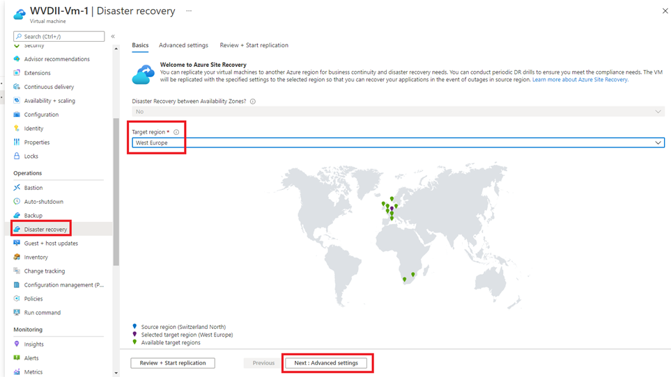Click the sidebar scrollbar down arrow
Image resolution: width=671 pixels, height=377 pixels.
(x=116, y=373)
